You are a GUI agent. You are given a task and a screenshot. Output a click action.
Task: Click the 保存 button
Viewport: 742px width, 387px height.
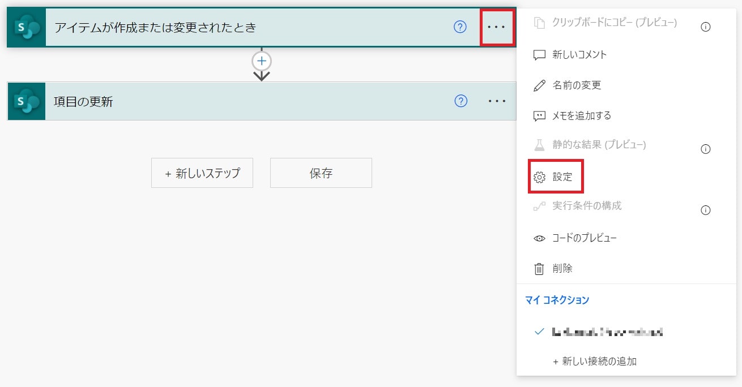point(321,173)
